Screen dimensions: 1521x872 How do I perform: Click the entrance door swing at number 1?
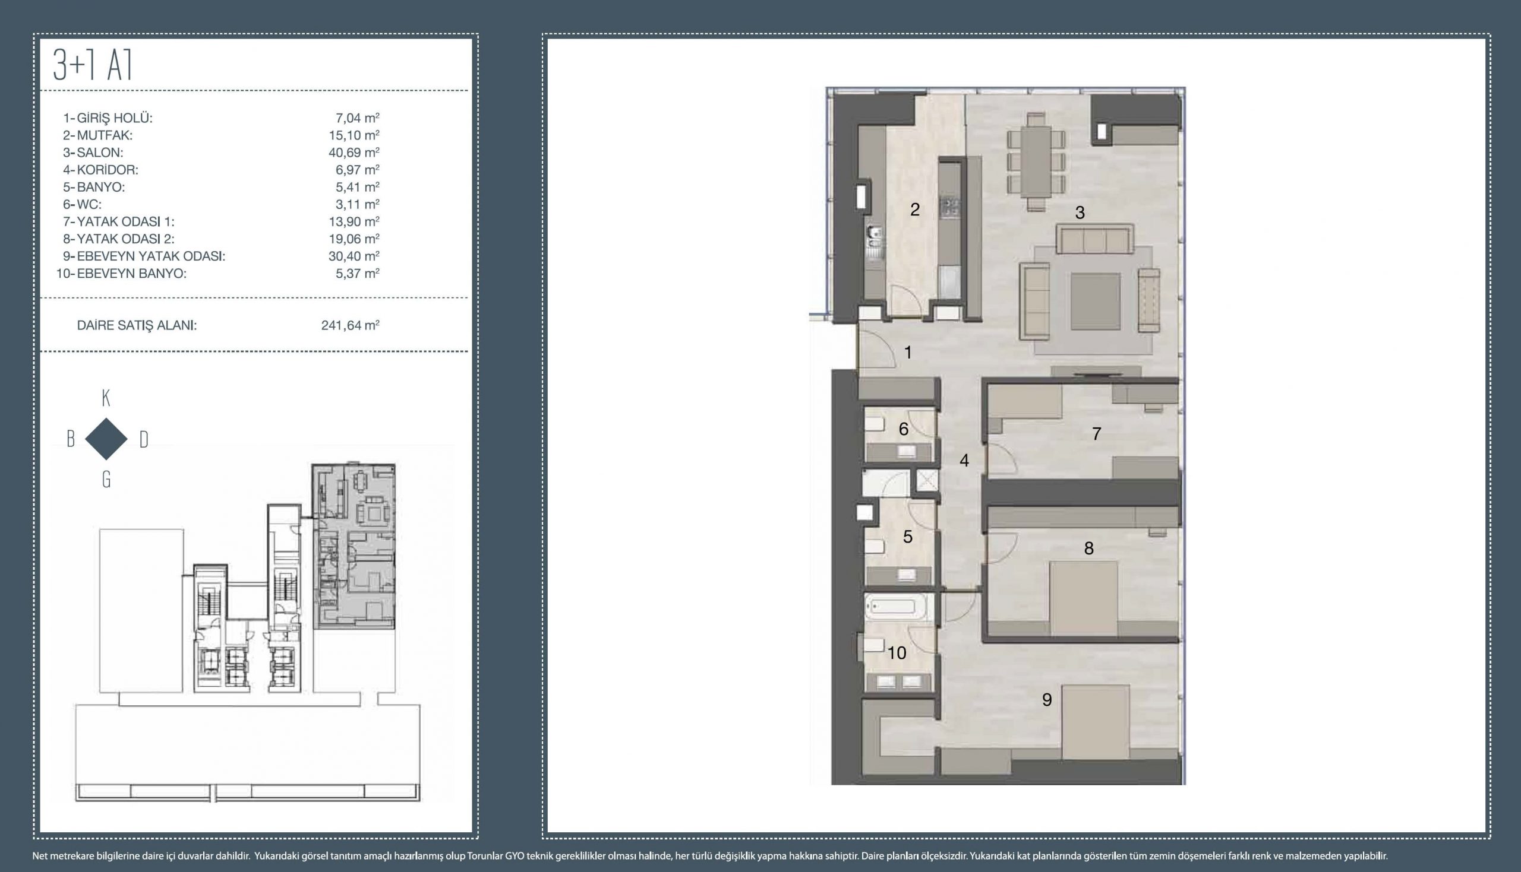click(876, 349)
